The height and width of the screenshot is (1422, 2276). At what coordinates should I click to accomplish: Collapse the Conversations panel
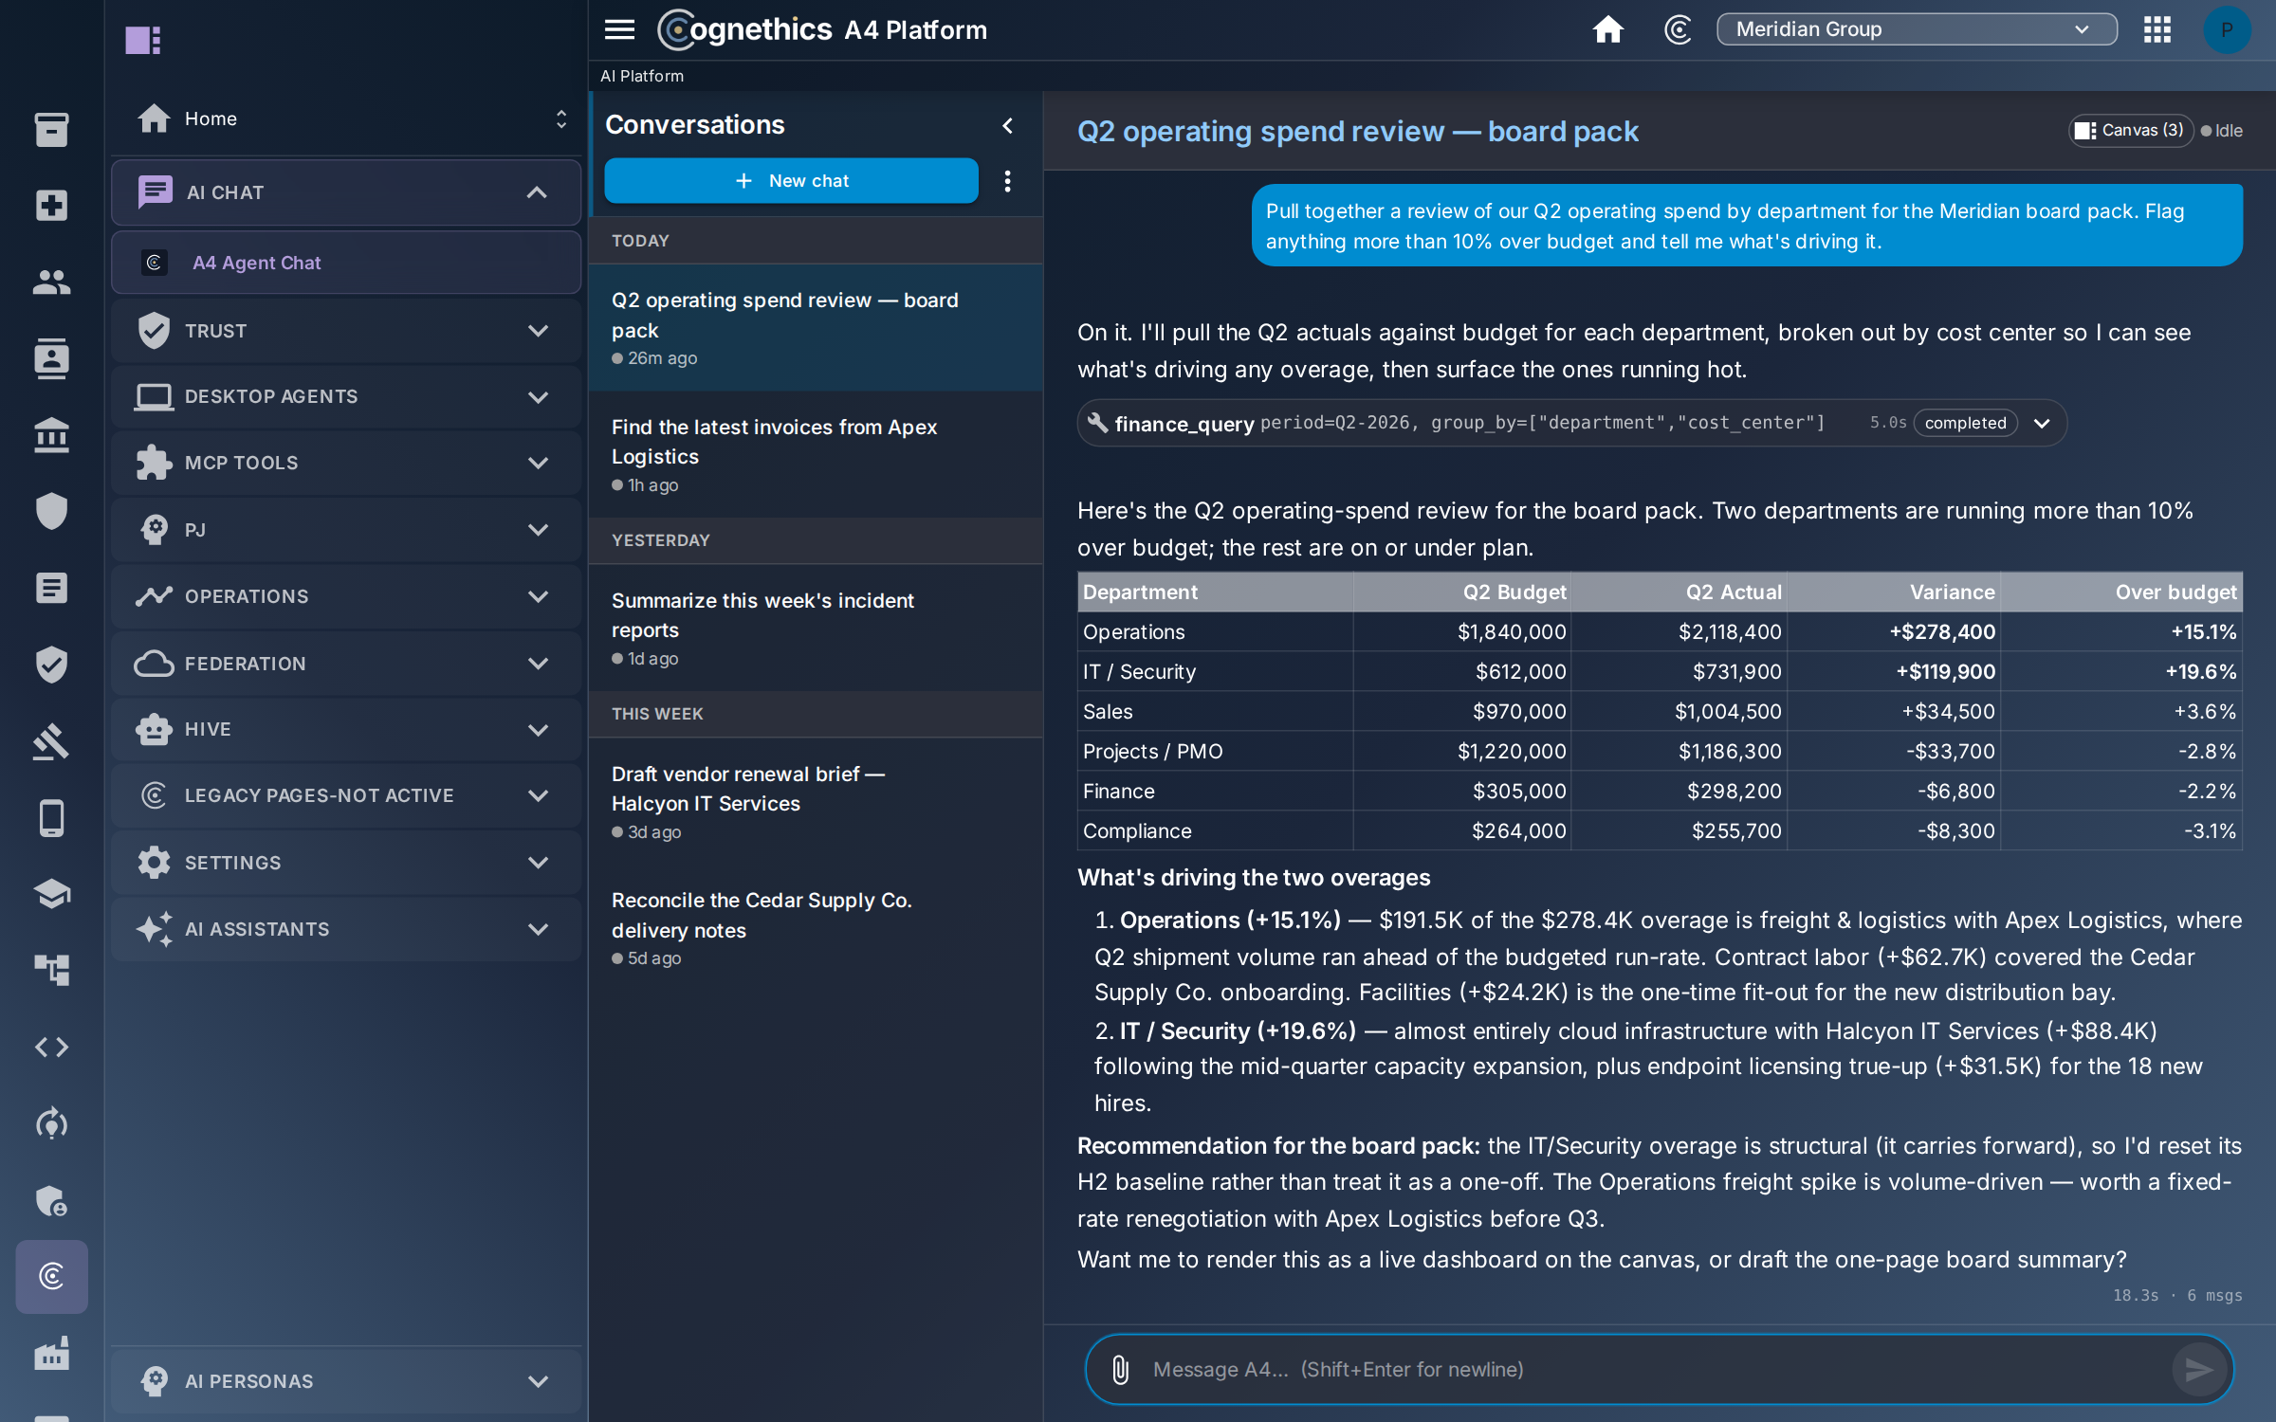coord(1007,125)
